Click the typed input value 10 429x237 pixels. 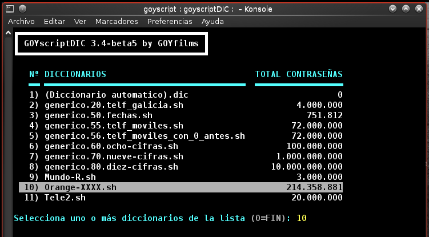coord(302,218)
